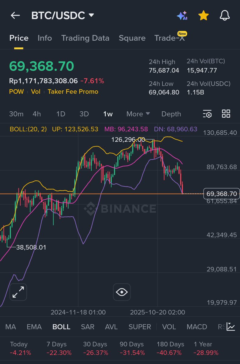Enable the SAR indicator
This screenshot has width=240, height=364.
tap(88, 327)
